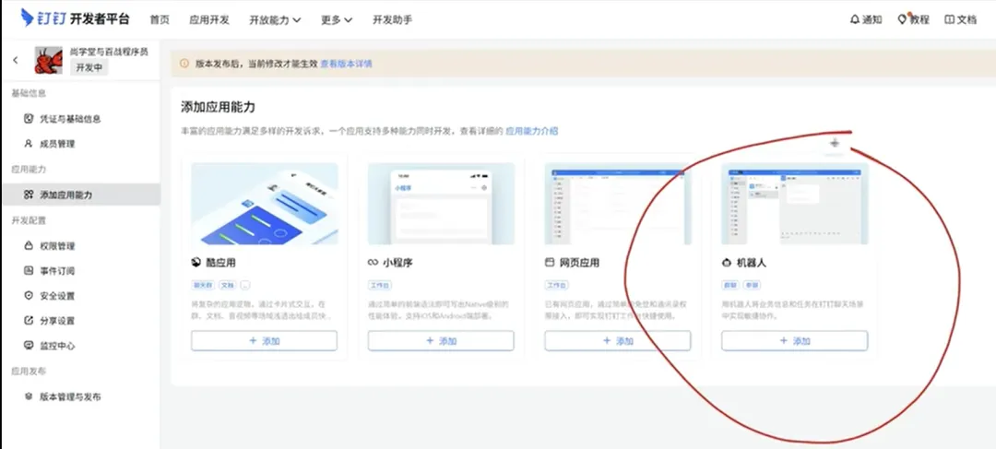Click 添加 button under 机器人
Screen dimensions: 996x449
pyautogui.click(x=795, y=340)
